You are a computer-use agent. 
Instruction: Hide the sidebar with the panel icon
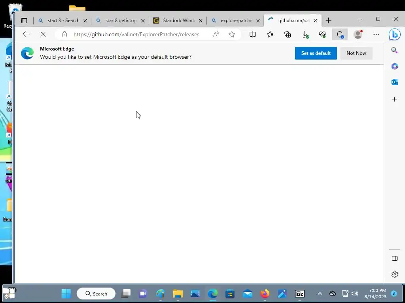point(394,258)
